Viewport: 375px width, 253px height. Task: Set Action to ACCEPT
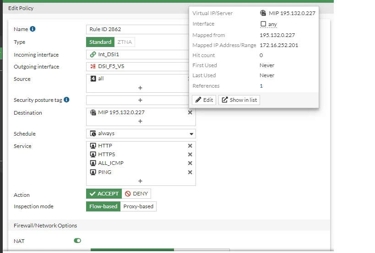coord(104,194)
